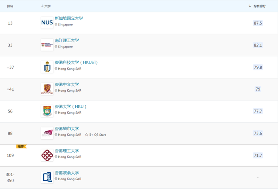Click rank =37
The image size is (278, 189).
(x=10, y=67)
